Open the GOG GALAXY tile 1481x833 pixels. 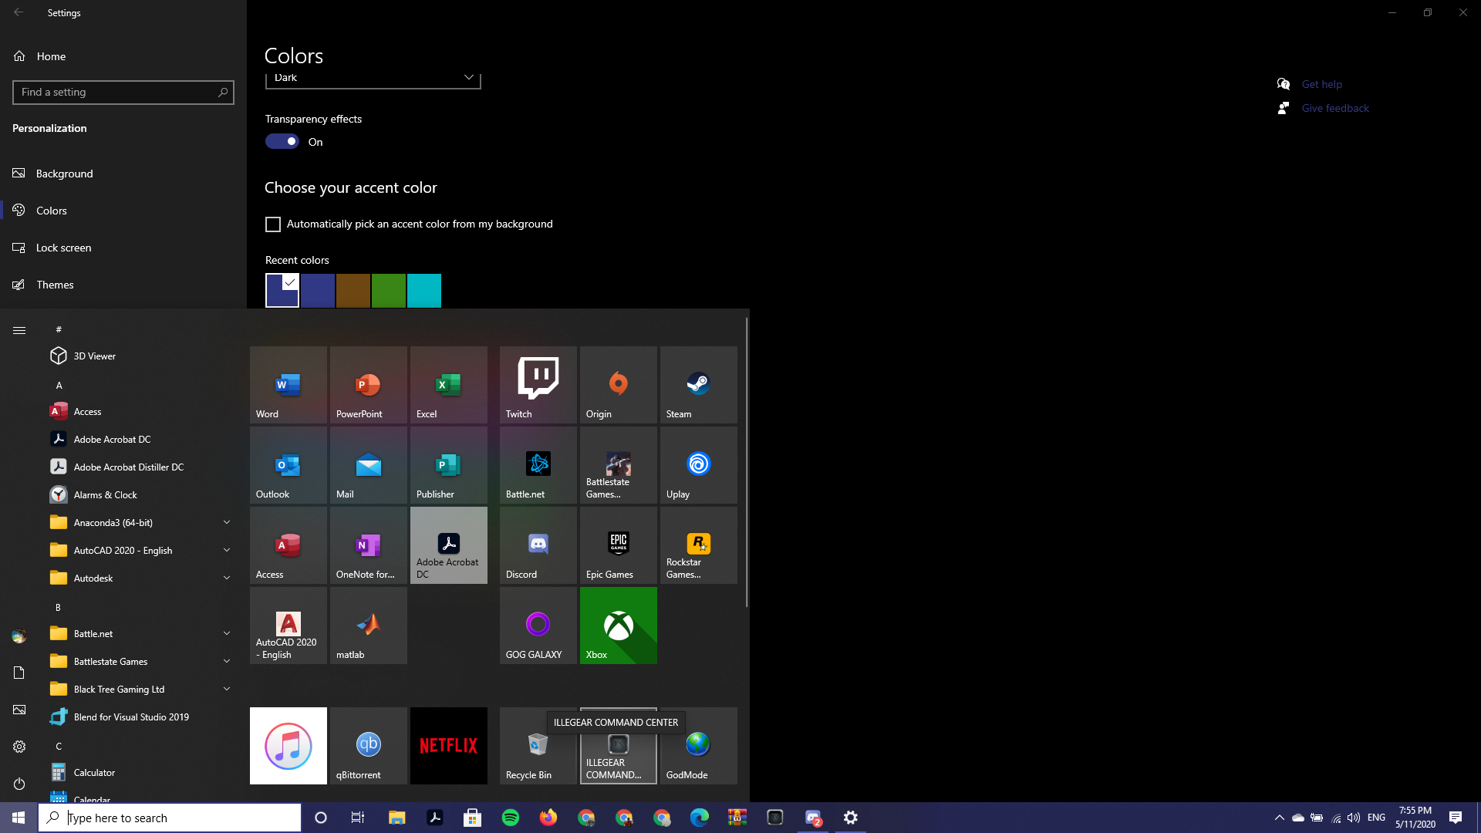point(538,626)
